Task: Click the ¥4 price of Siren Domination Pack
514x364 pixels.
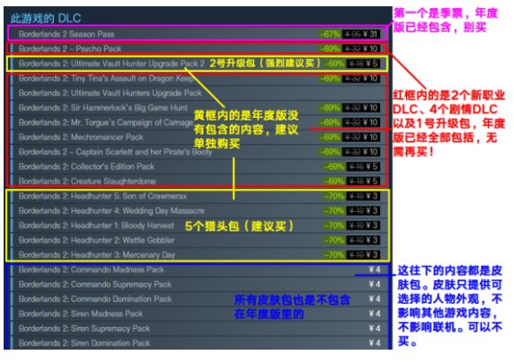Action: [x=375, y=343]
